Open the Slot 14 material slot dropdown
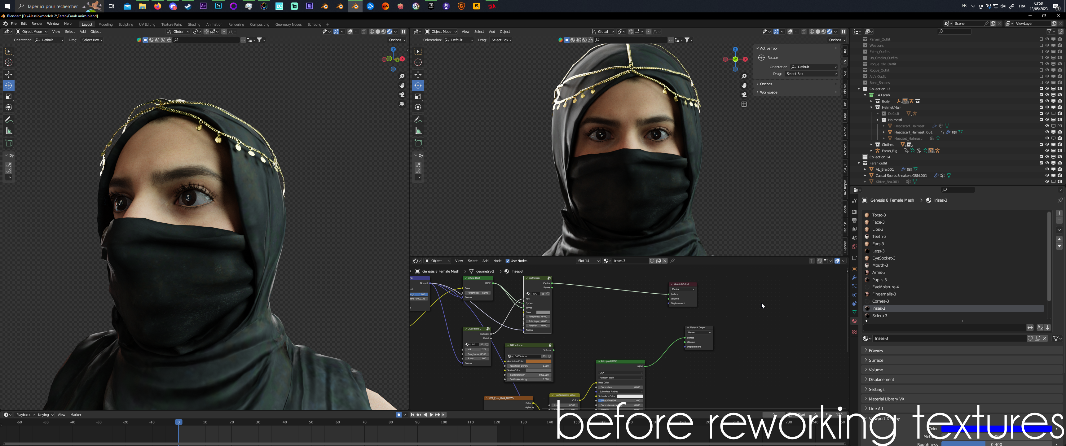This screenshot has height=446, width=1066. click(588, 261)
